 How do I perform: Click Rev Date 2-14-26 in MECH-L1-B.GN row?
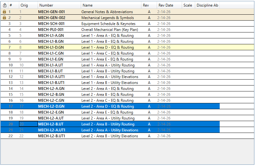[164, 41]
